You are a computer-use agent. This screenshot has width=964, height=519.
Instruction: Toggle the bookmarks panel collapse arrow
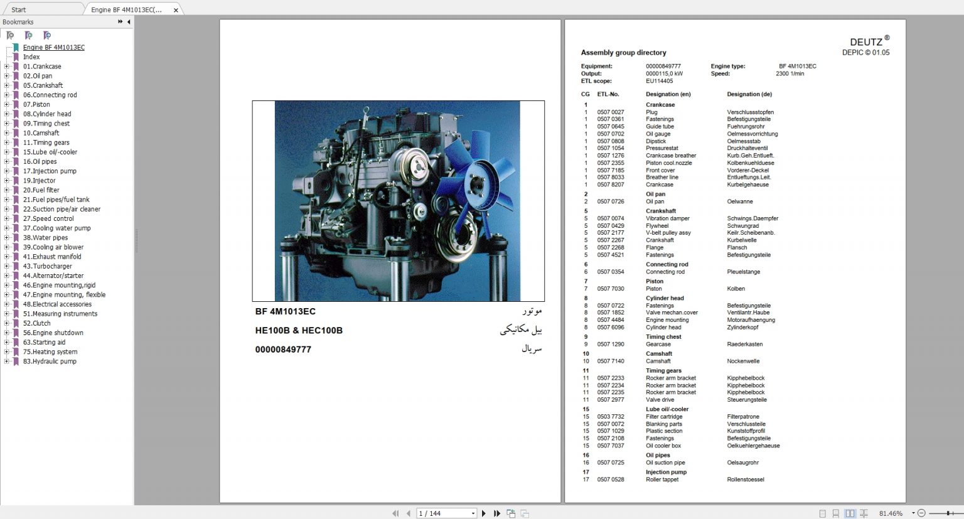[128, 21]
